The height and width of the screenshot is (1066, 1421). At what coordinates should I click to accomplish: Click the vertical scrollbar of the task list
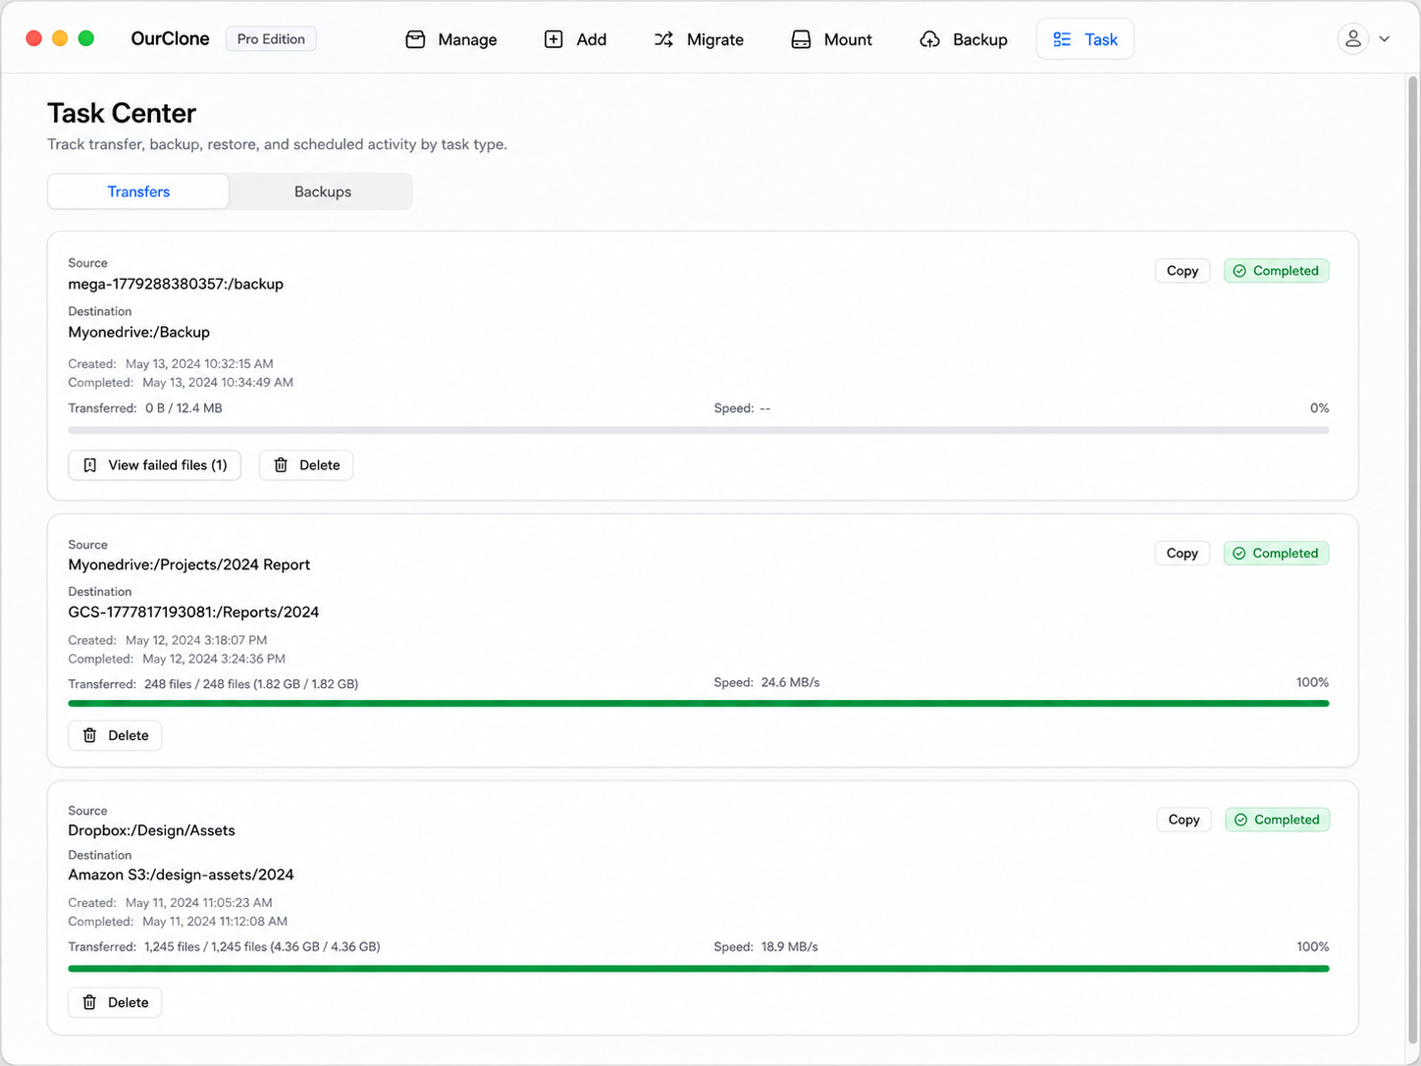coord(1412,560)
